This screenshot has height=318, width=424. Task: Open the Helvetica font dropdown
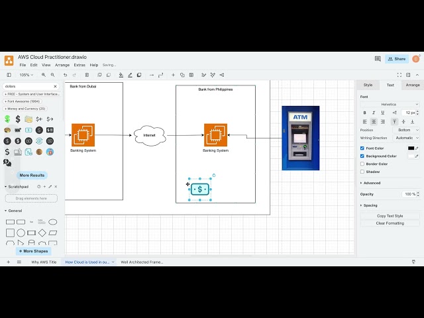[390, 105]
